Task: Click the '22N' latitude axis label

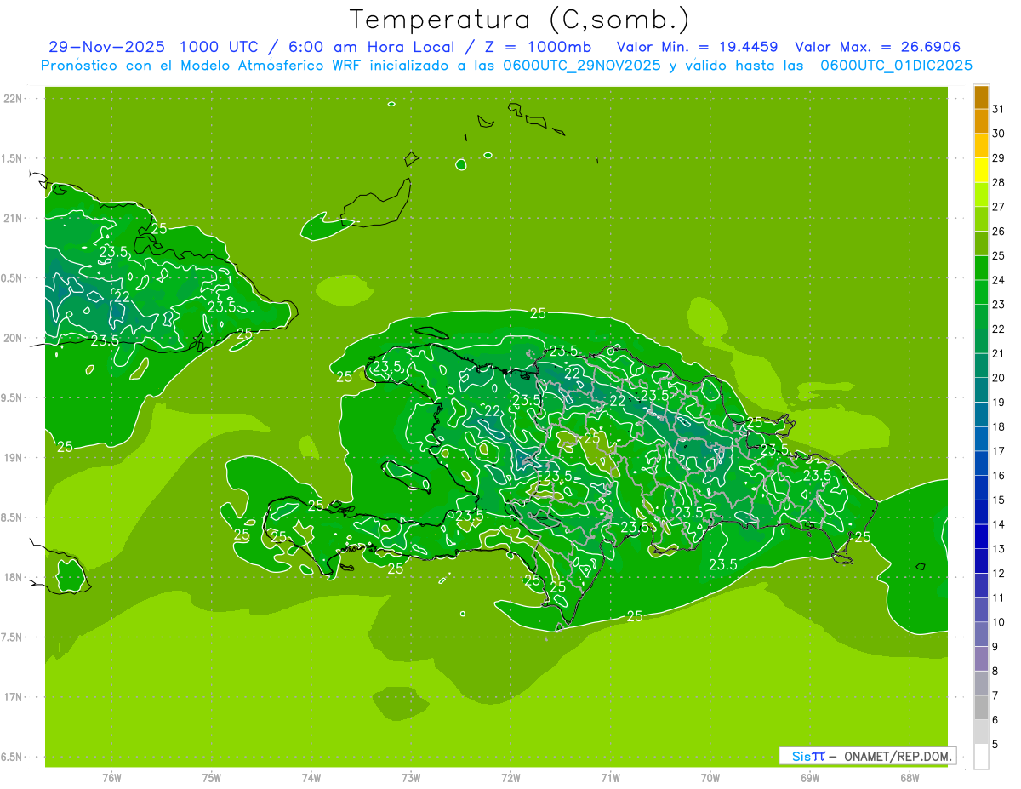Action: point(13,99)
